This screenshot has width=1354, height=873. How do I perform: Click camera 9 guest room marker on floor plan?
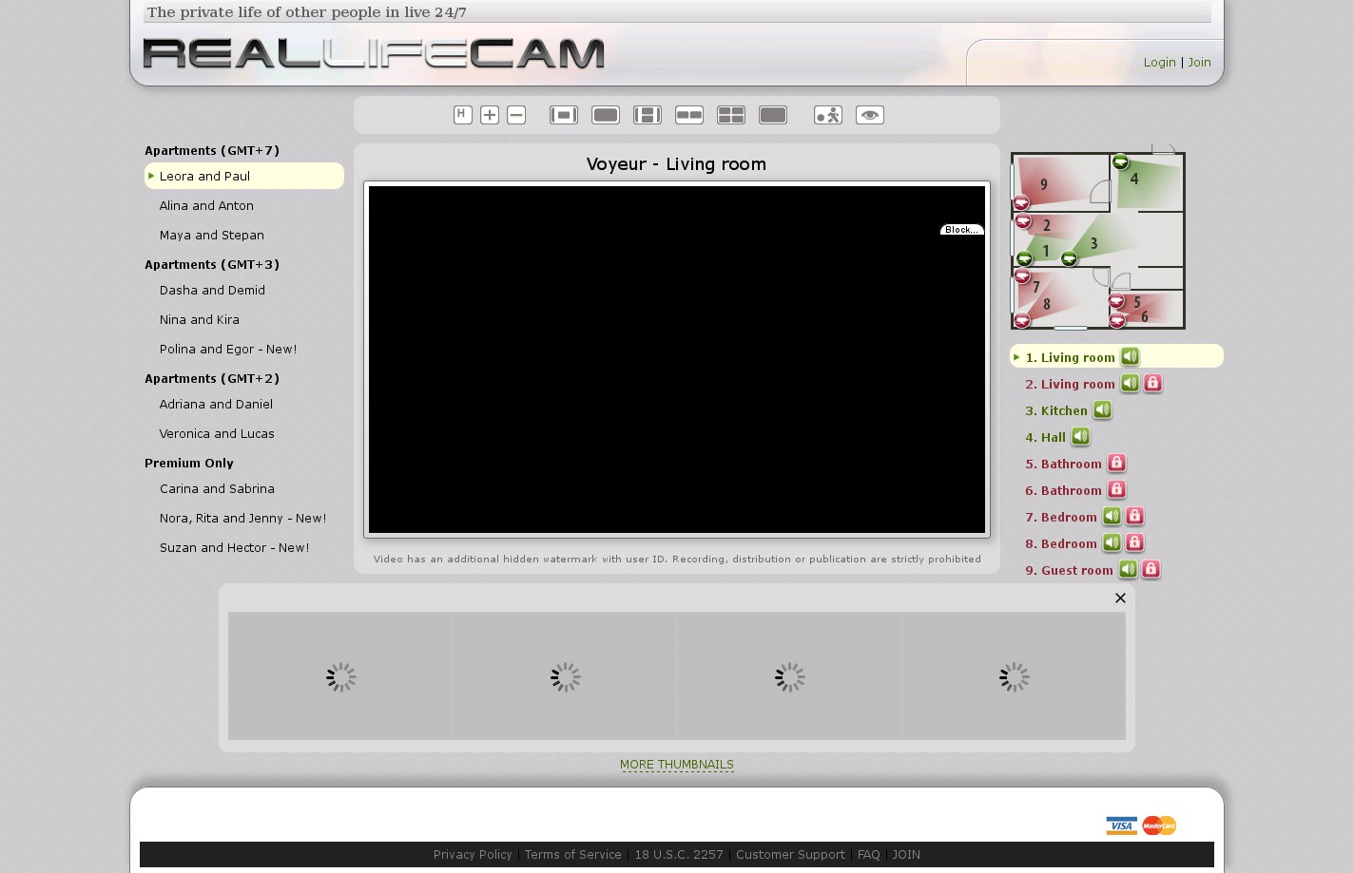(1021, 202)
